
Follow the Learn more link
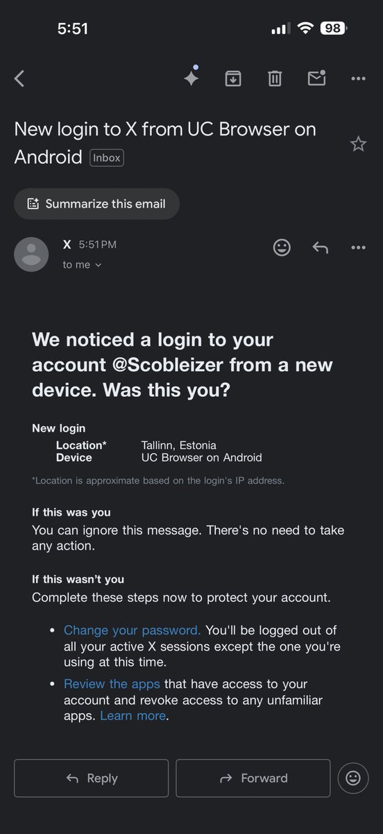133,716
